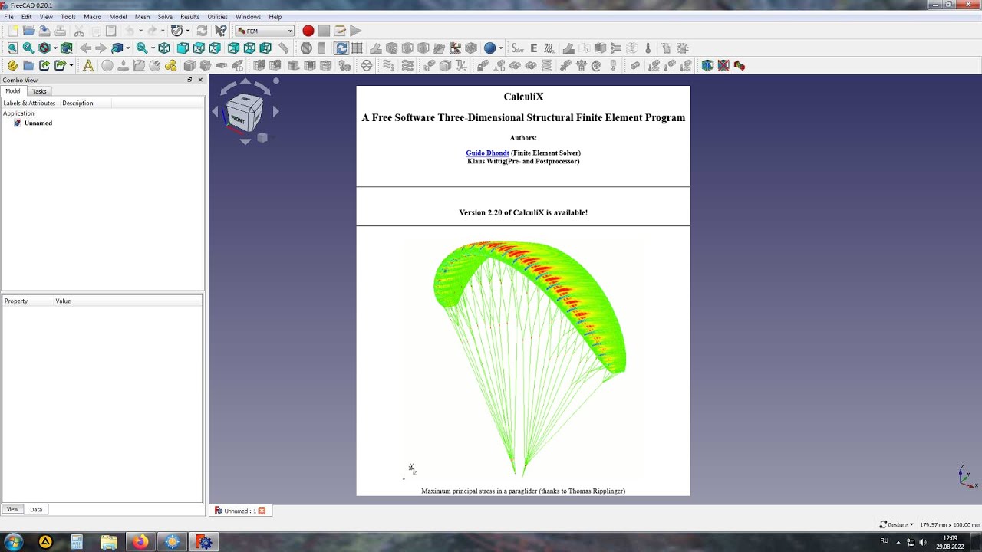Image resolution: width=982 pixels, height=552 pixels.
Task: Expand the blue sphere material dropdown arrow
Action: 501,48
